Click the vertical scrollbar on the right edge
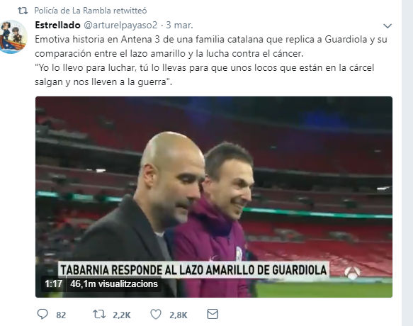The image size is (413, 326). (407, 163)
